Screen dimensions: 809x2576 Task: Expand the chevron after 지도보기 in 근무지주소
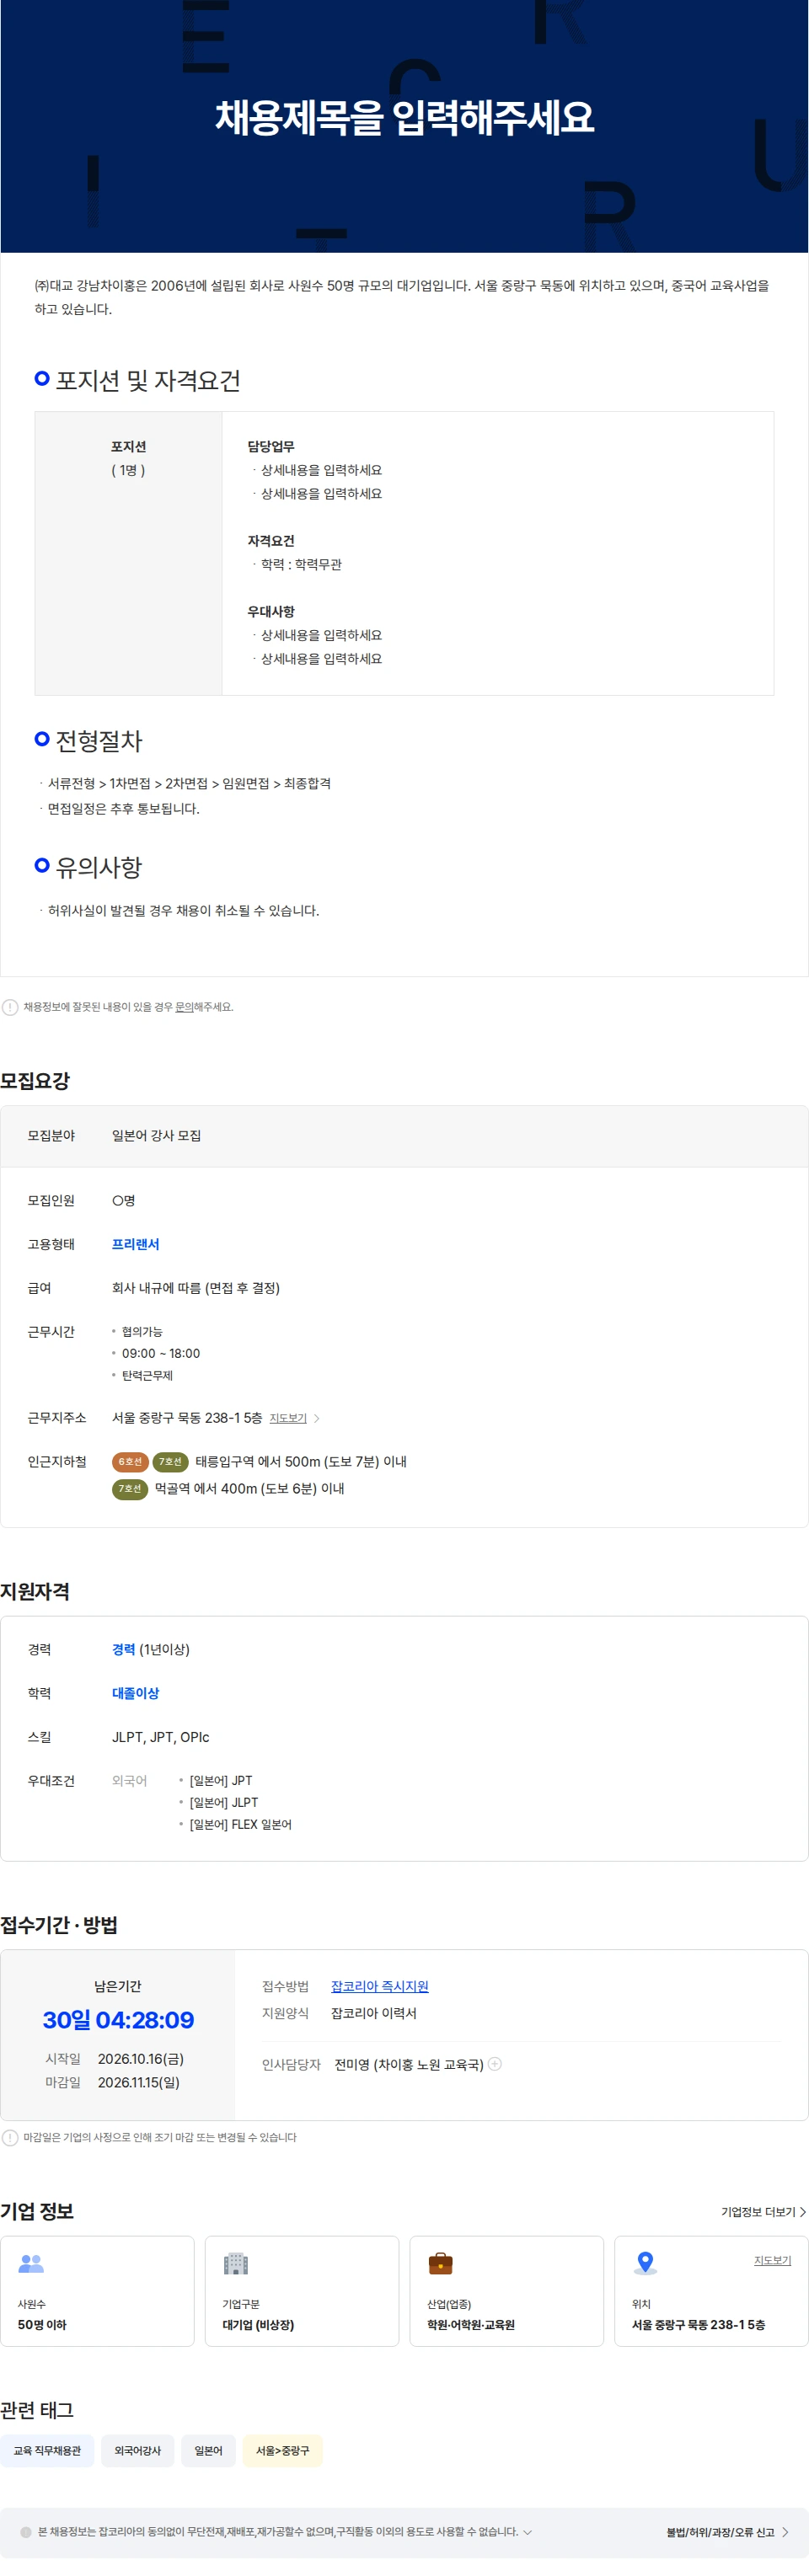pos(317,1418)
